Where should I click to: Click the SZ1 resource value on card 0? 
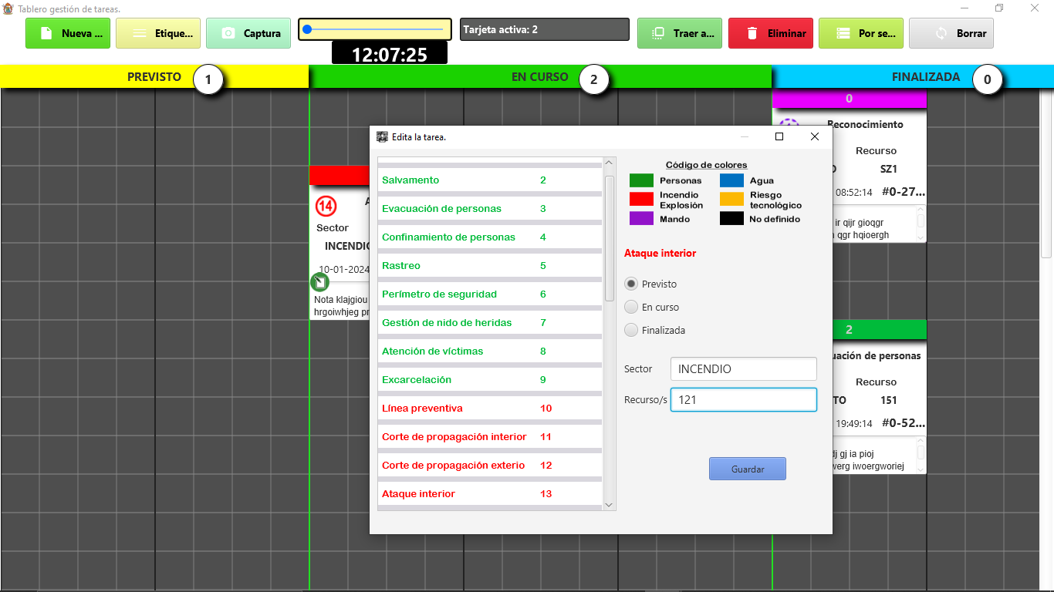(889, 169)
